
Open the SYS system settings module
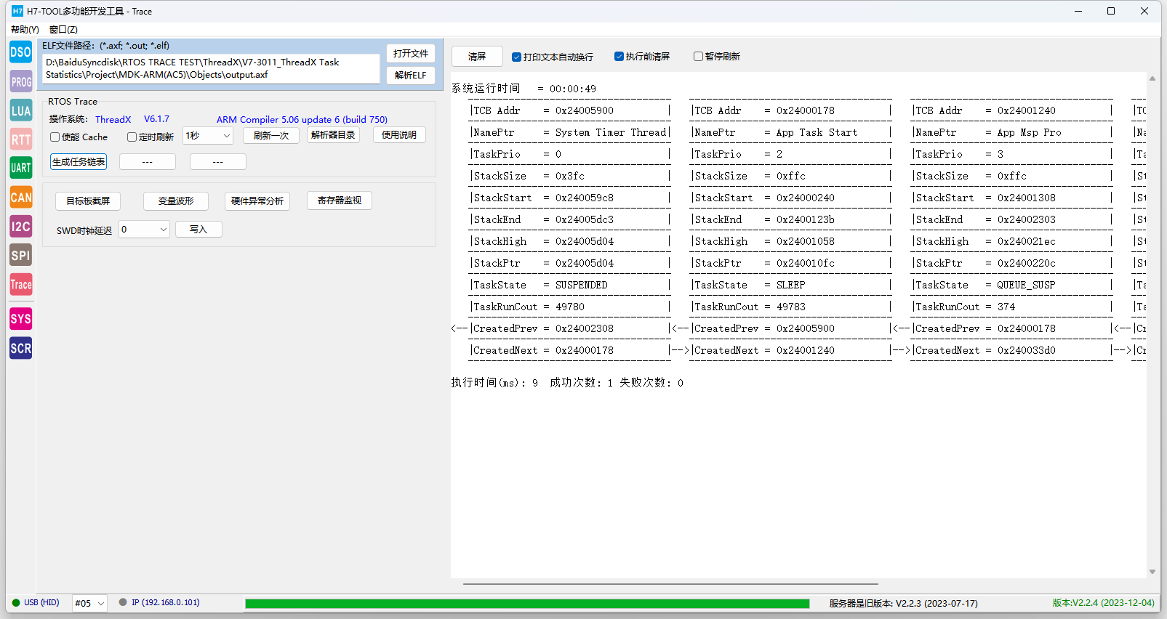point(20,319)
